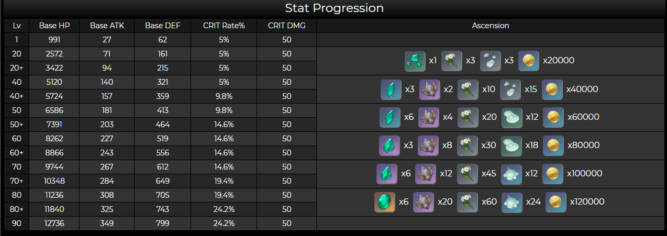Click the Ascension column header
This screenshot has width=667, height=236.
click(491, 26)
